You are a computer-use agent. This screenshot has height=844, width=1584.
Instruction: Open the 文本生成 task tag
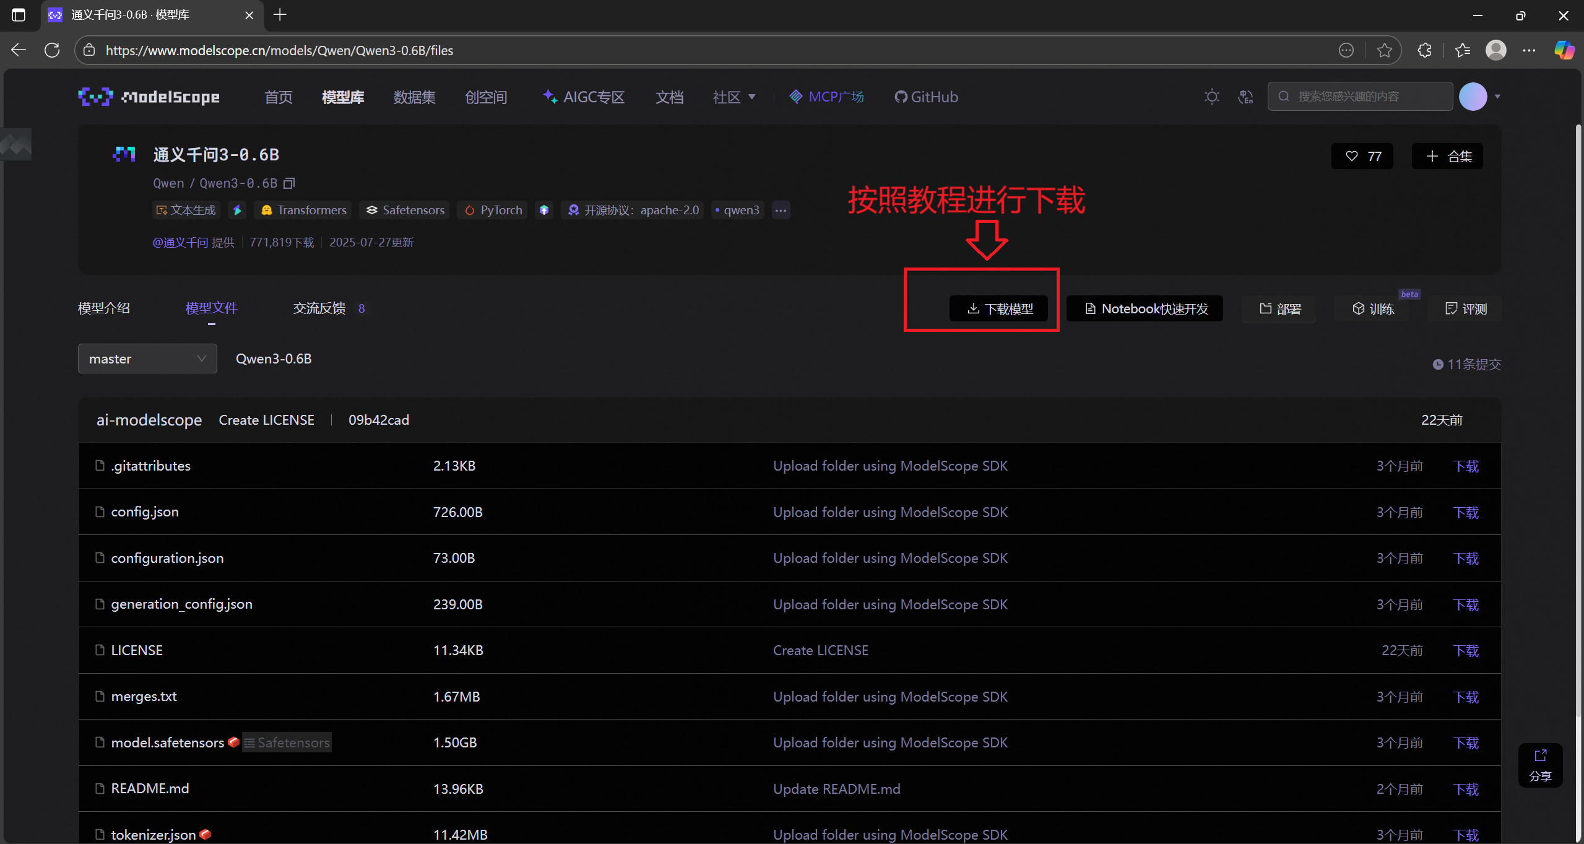[186, 210]
